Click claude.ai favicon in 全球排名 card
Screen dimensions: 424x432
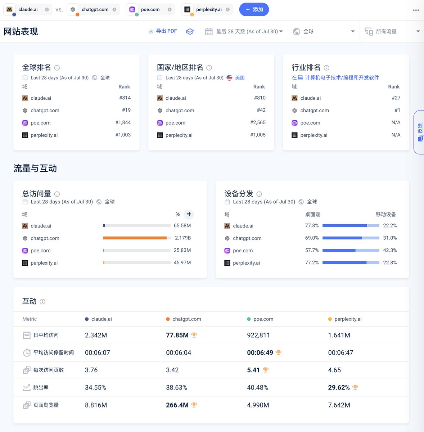[25, 98]
